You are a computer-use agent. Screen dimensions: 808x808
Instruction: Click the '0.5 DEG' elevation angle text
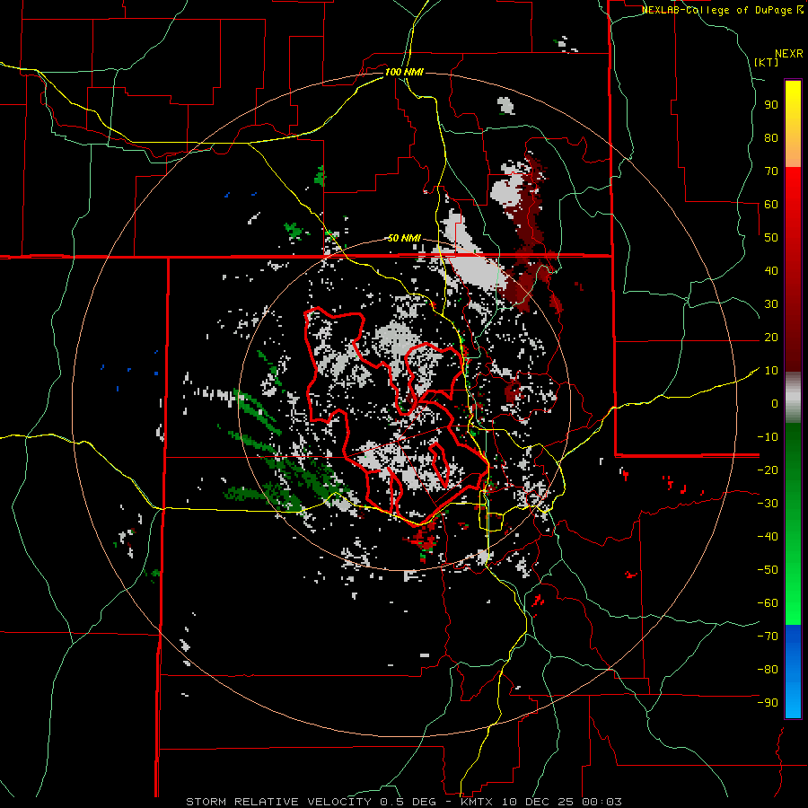click(408, 802)
